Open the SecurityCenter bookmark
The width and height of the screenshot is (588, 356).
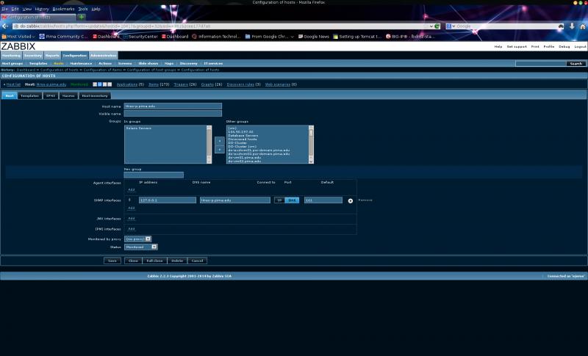tap(140, 37)
